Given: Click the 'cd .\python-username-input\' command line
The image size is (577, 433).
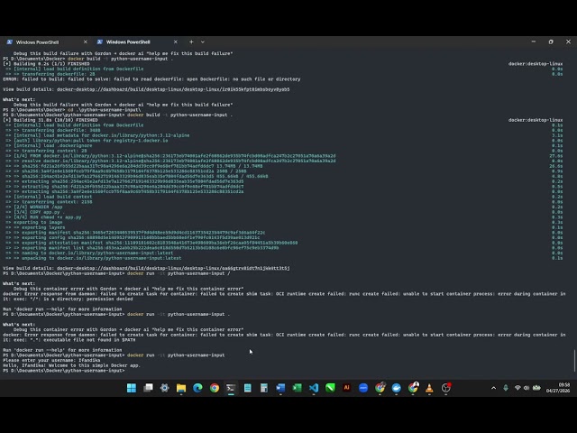Looking at the screenshot, I should 72,110.
